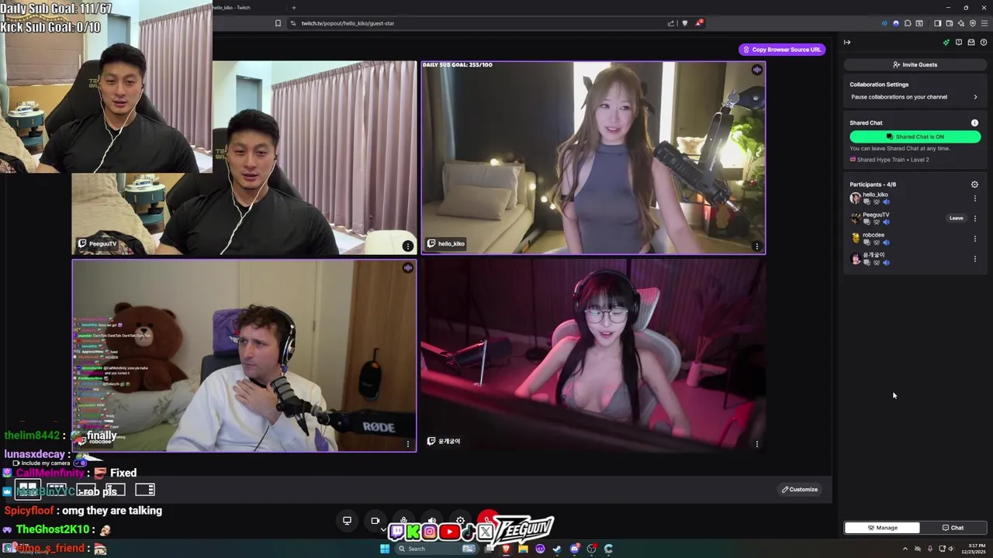Viewport: 993px width, 558px height.
Task: Open options menu for fourth participant row
Action: 975,259
